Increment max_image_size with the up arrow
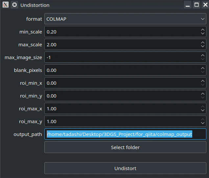209x178 pixels. point(203,56)
